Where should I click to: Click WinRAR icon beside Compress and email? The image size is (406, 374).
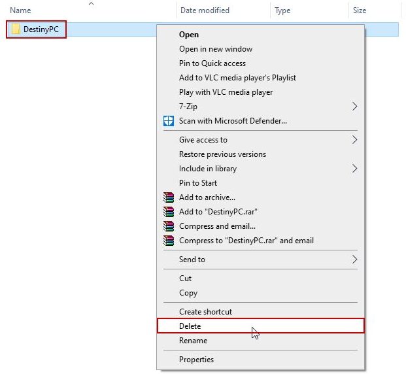(x=169, y=226)
